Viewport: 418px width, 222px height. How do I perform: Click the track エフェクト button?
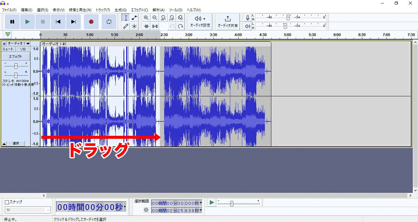point(16,57)
